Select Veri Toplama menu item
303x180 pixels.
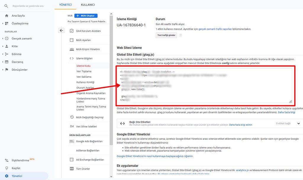pos(84,71)
